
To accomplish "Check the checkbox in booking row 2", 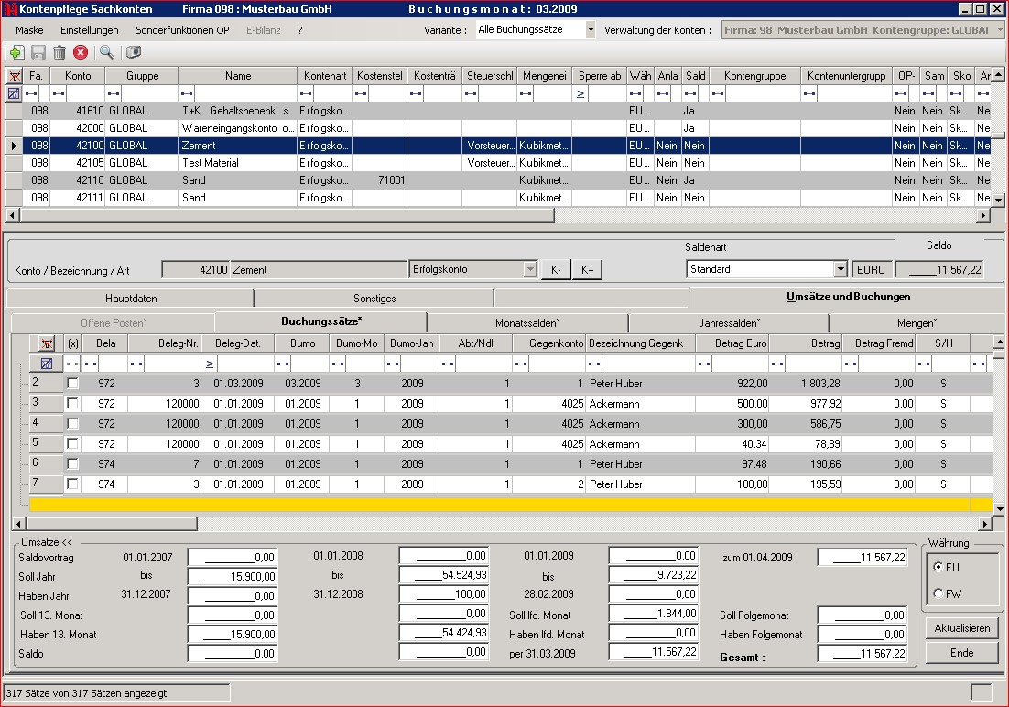I will [x=73, y=383].
